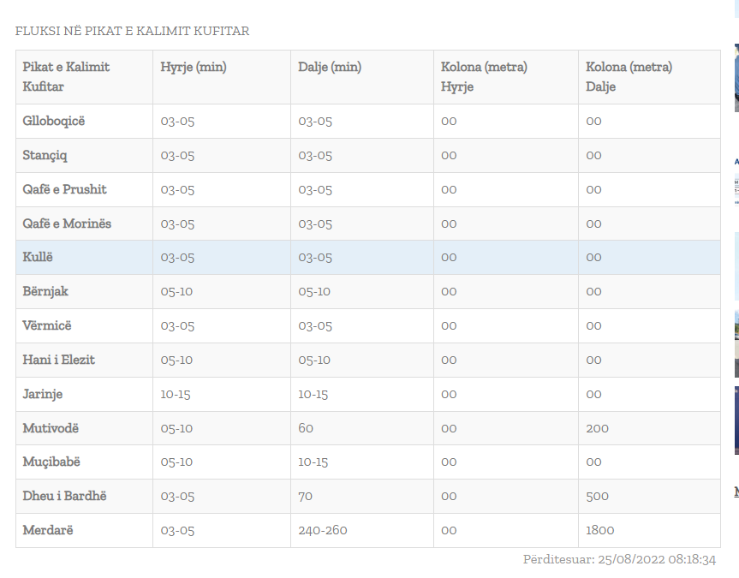
Task: Select the Vërmicë row name
Action: (47, 325)
